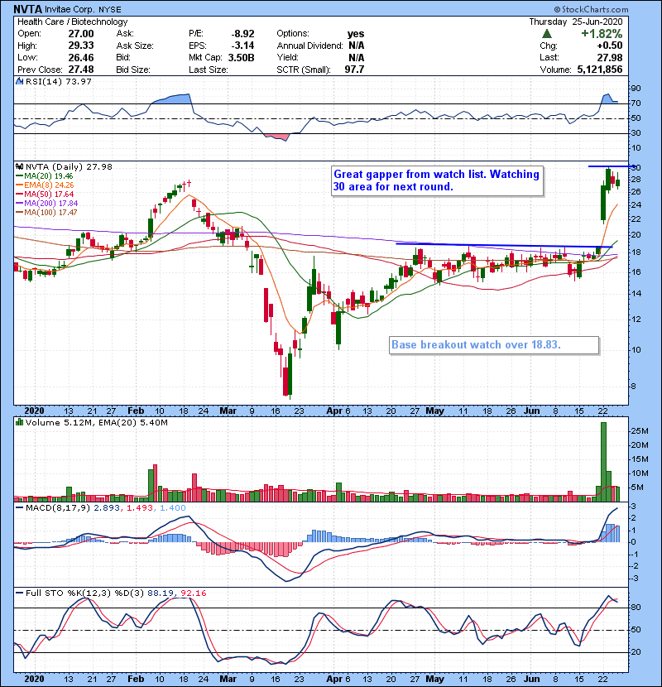The height and width of the screenshot is (687, 662).
Task: Click the Invitae Corp. company name
Action: coord(68,9)
